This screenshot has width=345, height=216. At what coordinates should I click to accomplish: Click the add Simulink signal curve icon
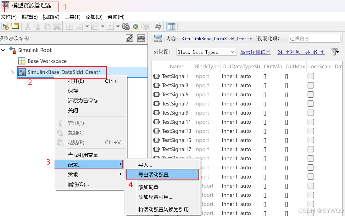click(95, 27)
